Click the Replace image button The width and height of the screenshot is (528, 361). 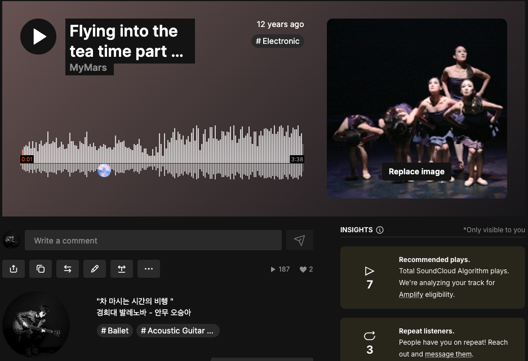pos(416,172)
